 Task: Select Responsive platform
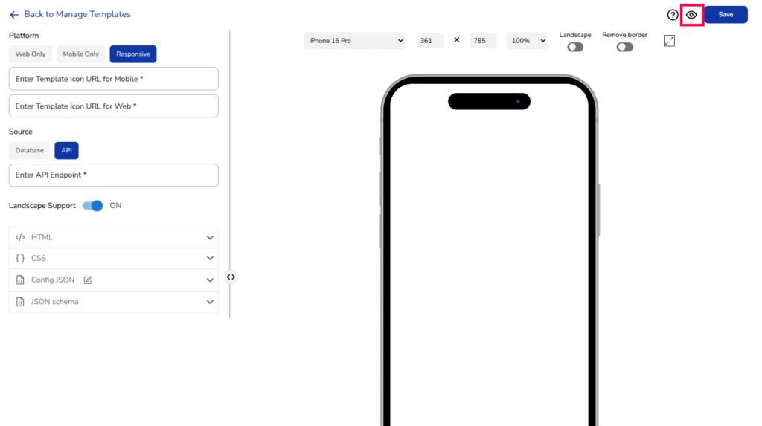[133, 54]
